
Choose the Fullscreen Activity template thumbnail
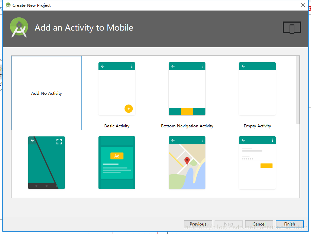[47, 163]
